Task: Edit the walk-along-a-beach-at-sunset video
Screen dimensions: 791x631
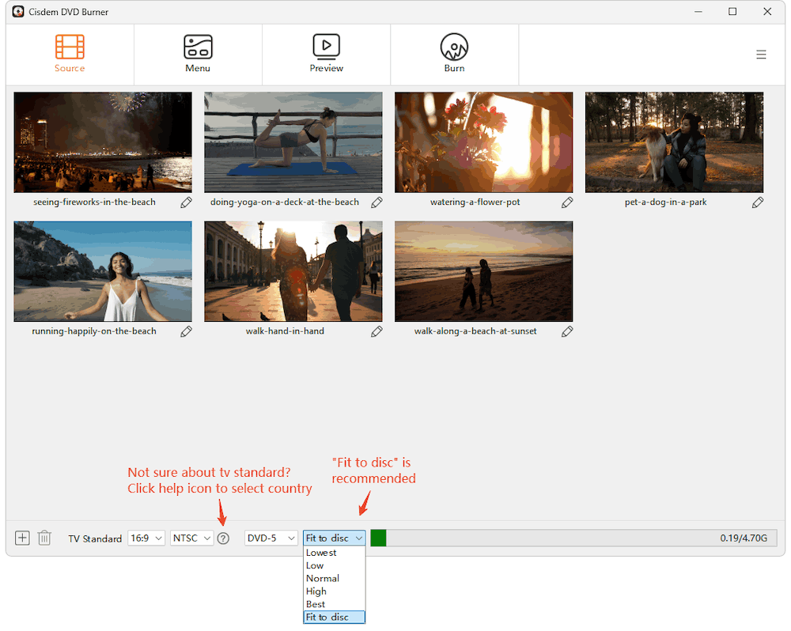Action: point(567,331)
